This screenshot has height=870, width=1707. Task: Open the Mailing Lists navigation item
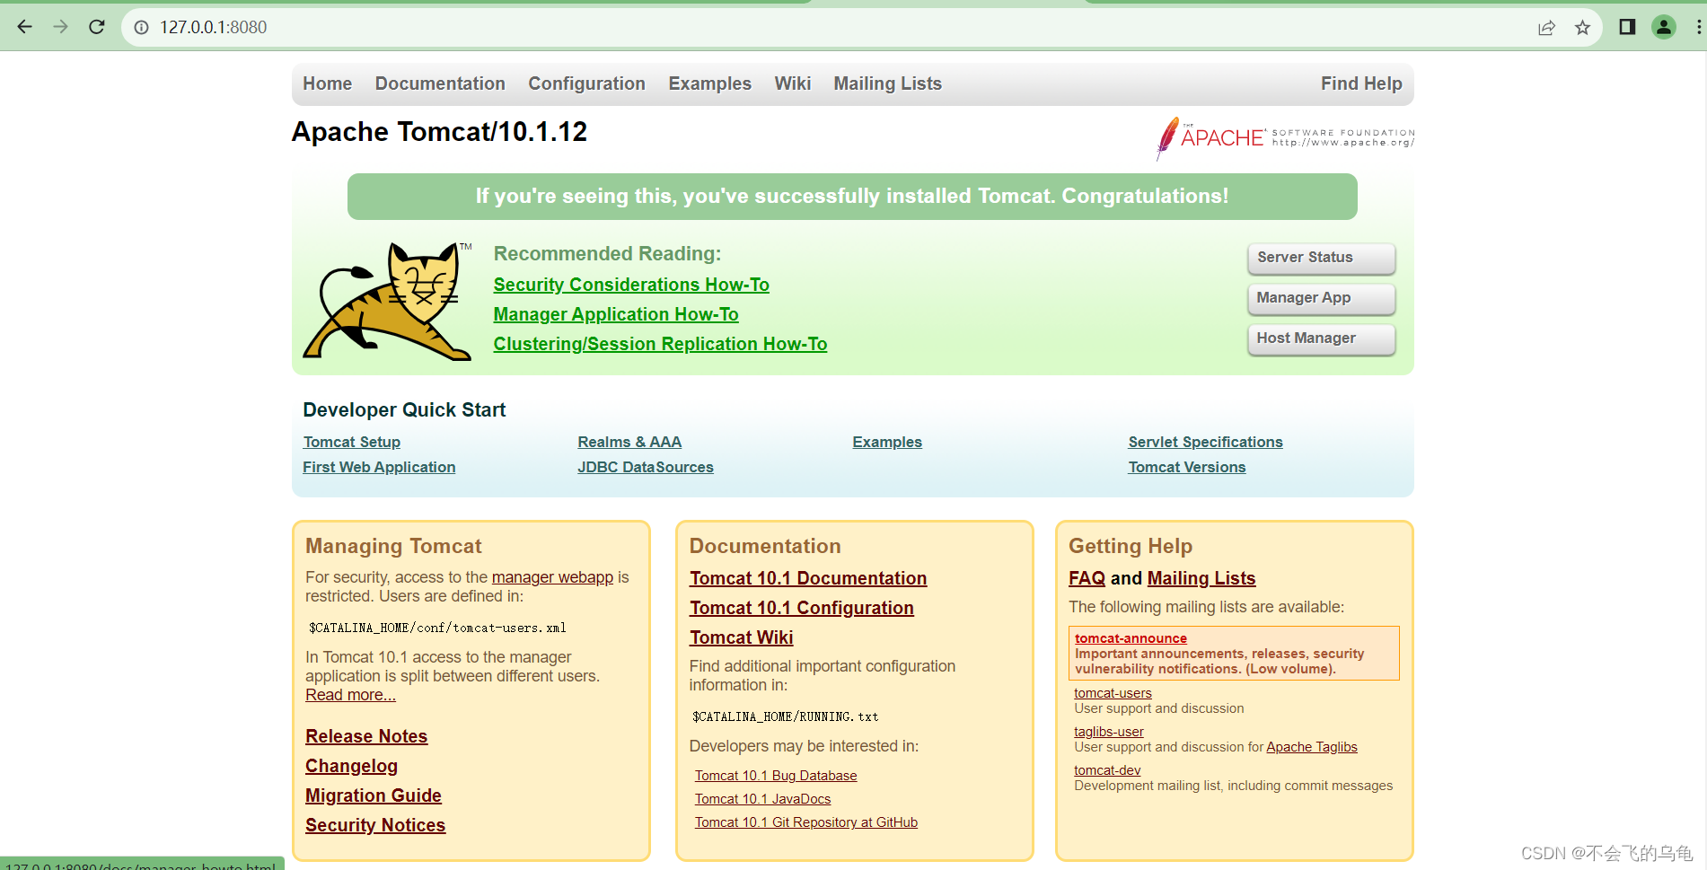coord(887,83)
